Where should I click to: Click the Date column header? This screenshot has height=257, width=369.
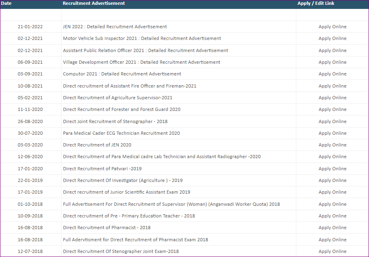point(6,3)
